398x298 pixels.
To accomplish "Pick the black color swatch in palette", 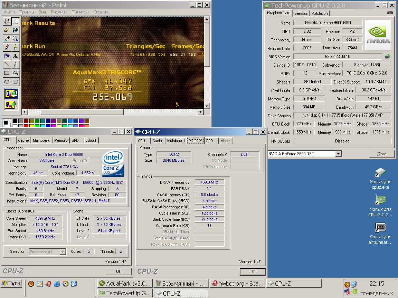I will [15, 121].
